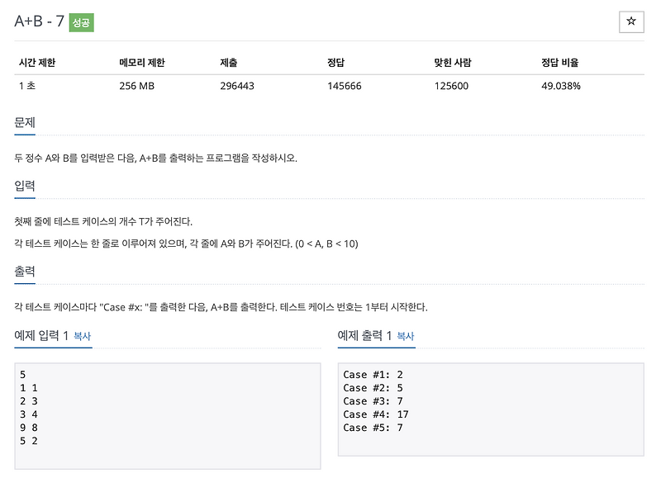
Task: Open the 출력 section heading link
Action: click(x=26, y=270)
